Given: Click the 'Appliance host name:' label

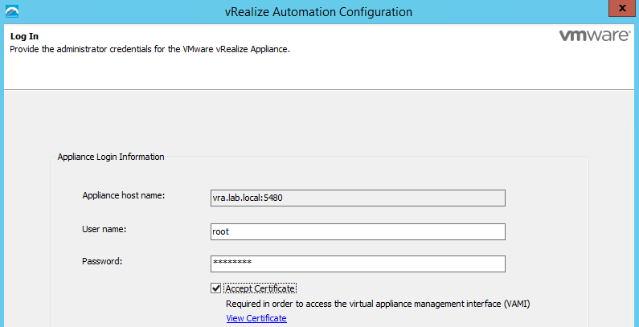Looking at the screenshot, I should pos(123,196).
